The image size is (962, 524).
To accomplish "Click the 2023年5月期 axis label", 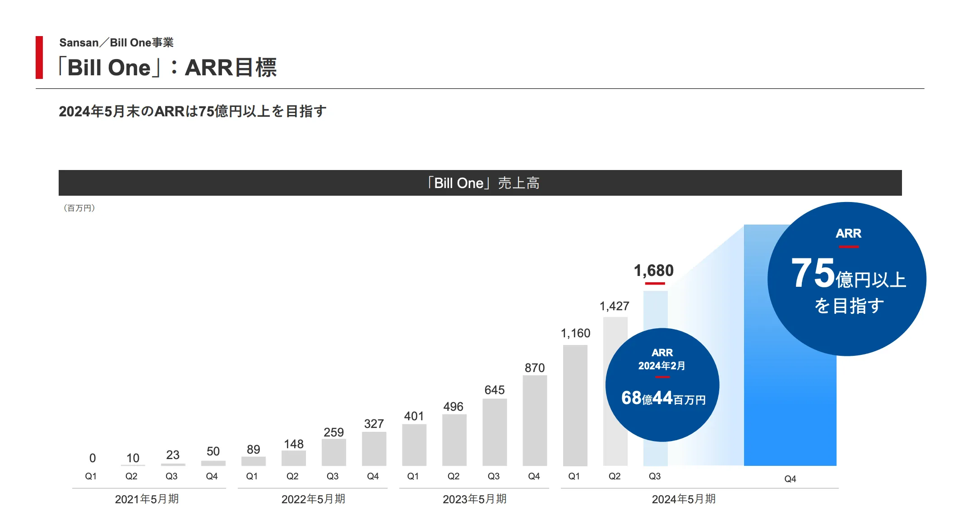I will click(474, 499).
